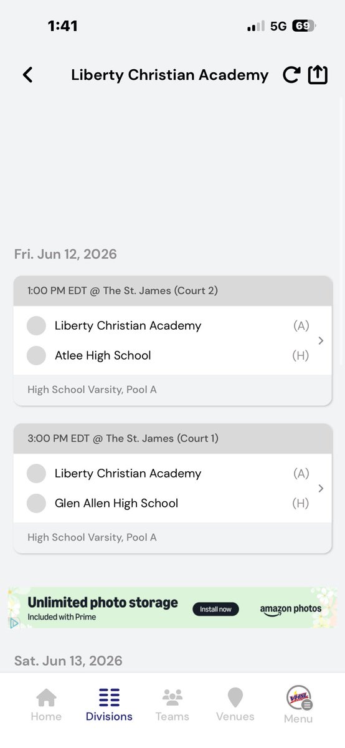Open Atlee High School team name
This screenshot has height=748, width=345.
[x=103, y=355]
